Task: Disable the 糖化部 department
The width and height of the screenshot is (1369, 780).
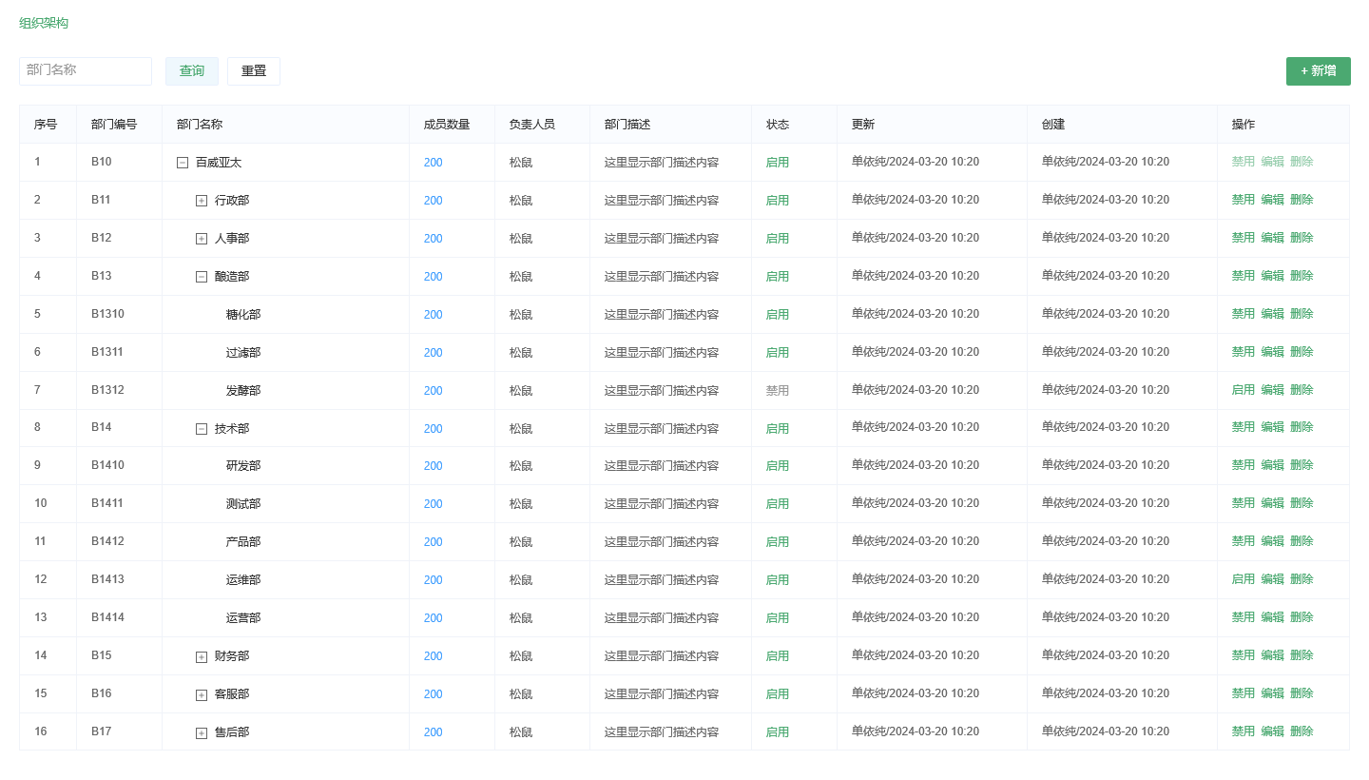Action: tap(1244, 314)
